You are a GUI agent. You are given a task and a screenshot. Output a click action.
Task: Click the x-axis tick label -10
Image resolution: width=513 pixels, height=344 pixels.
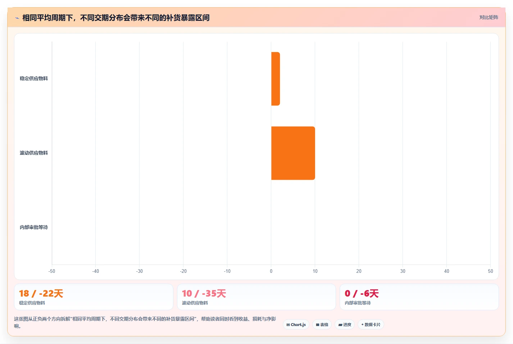pyautogui.click(x=227, y=271)
